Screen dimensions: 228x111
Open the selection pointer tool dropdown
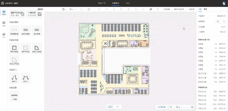(x=71, y=9)
